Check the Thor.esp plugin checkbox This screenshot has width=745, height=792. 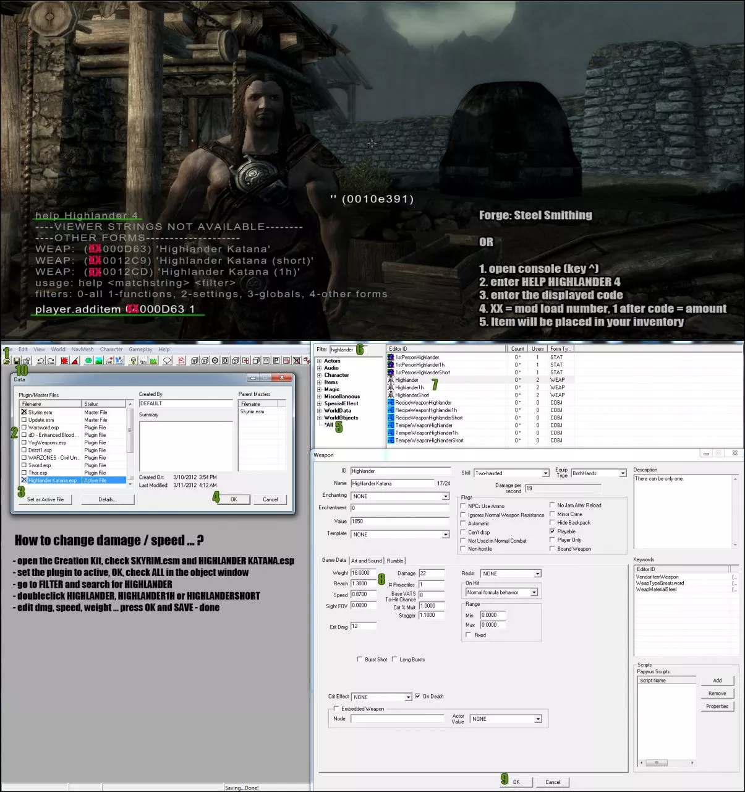(x=24, y=473)
